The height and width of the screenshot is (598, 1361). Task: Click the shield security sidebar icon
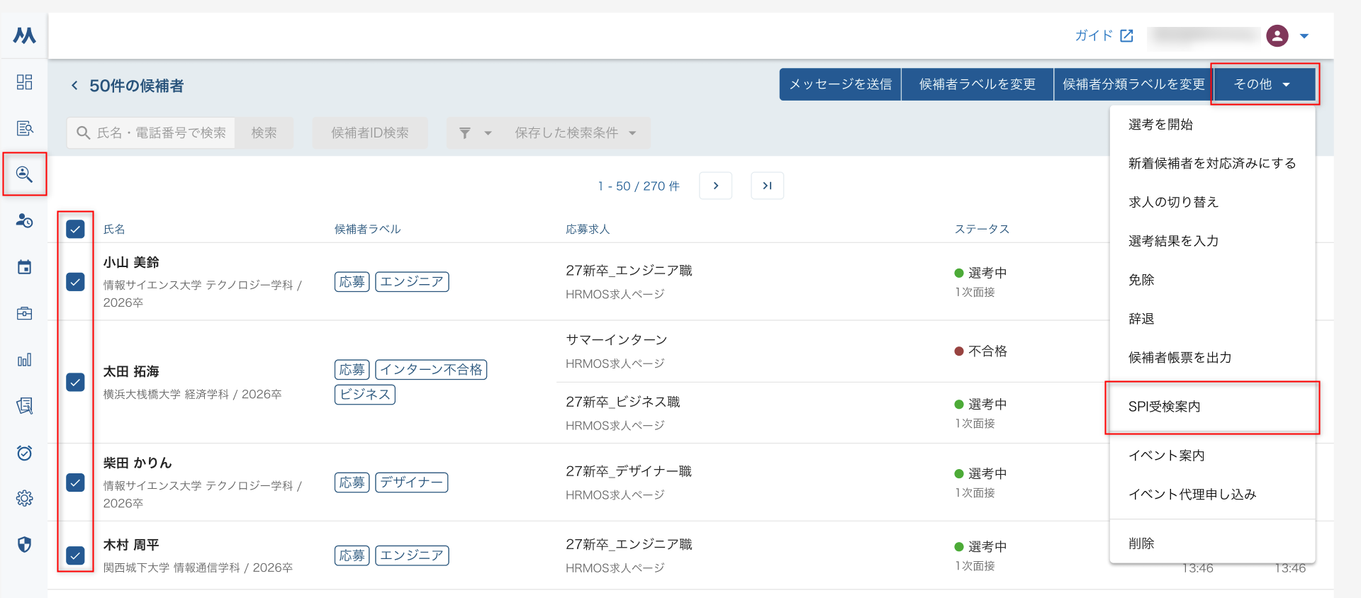click(x=24, y=544)
